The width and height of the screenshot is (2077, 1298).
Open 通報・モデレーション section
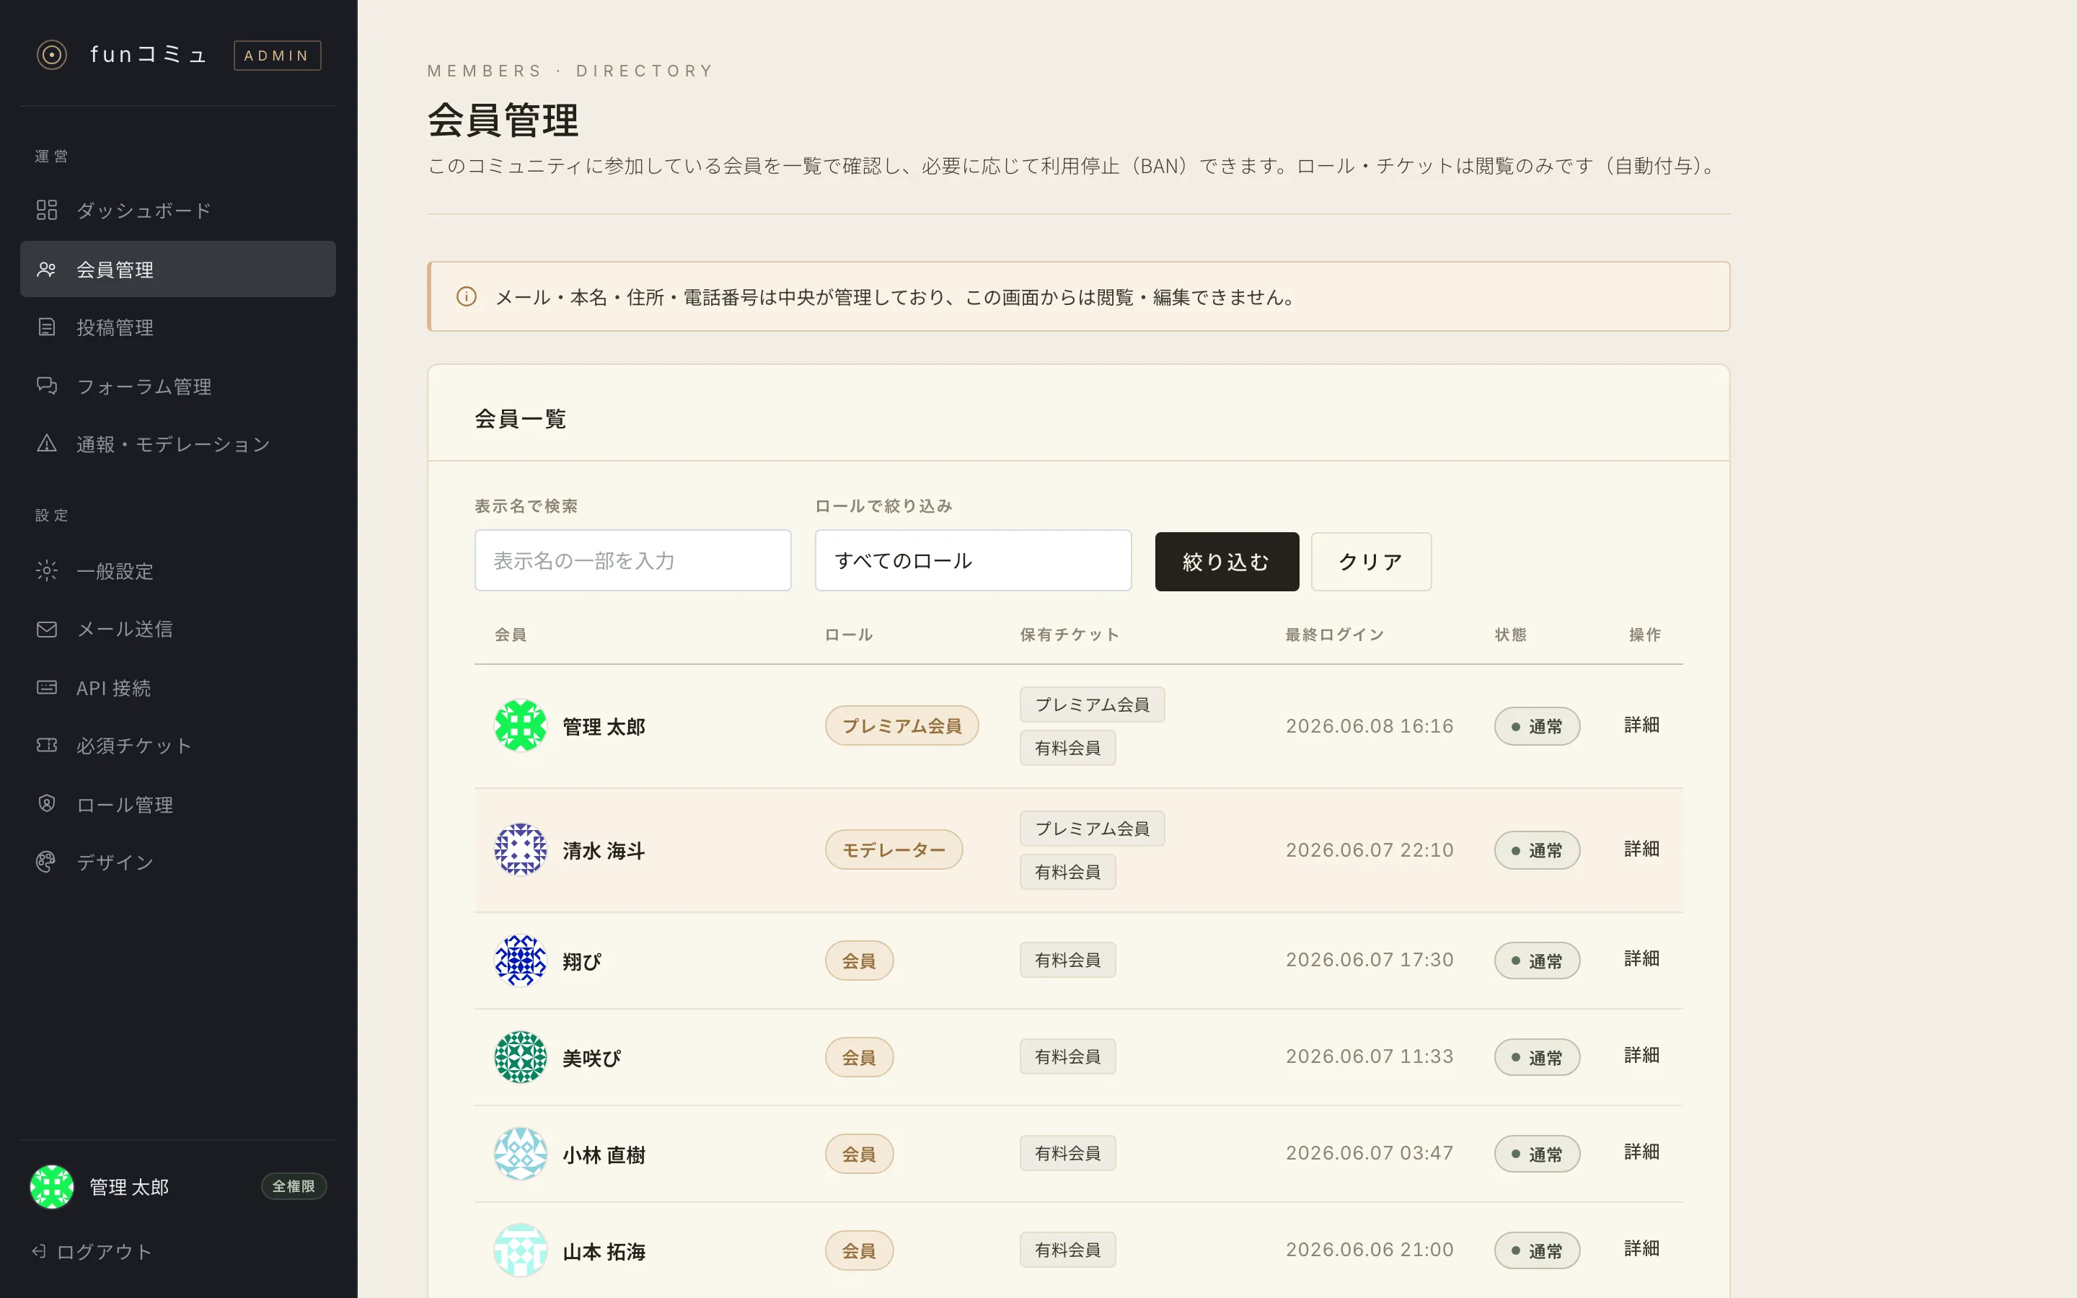pos(177,443)
